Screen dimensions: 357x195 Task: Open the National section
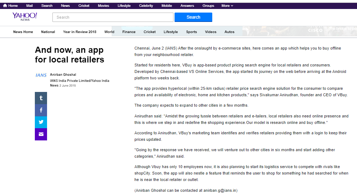(x=48, y=32)
